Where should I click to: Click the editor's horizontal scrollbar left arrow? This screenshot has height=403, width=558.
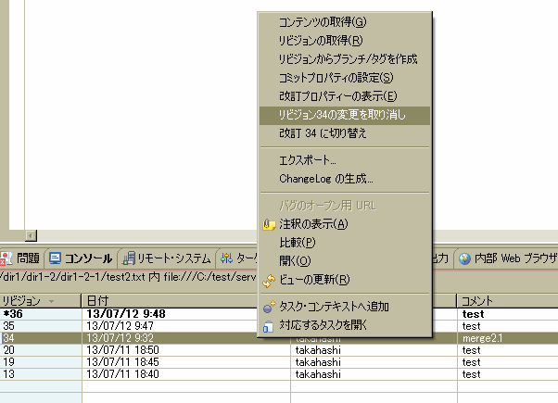pos(31,236)
